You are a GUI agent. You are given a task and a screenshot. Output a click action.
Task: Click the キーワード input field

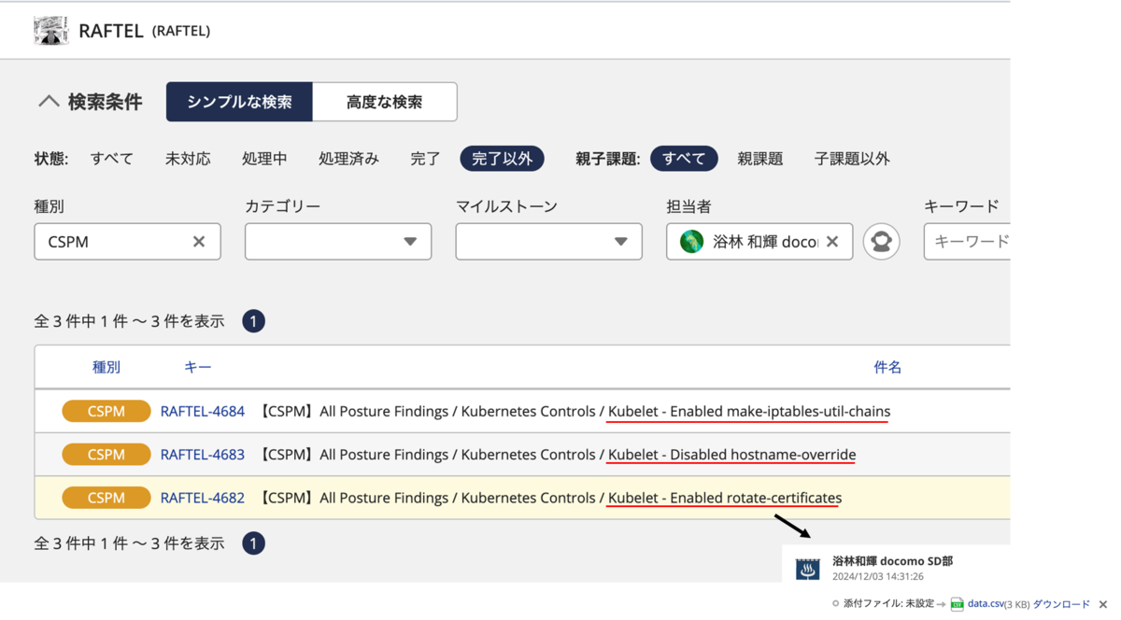(x=967, y=242)
